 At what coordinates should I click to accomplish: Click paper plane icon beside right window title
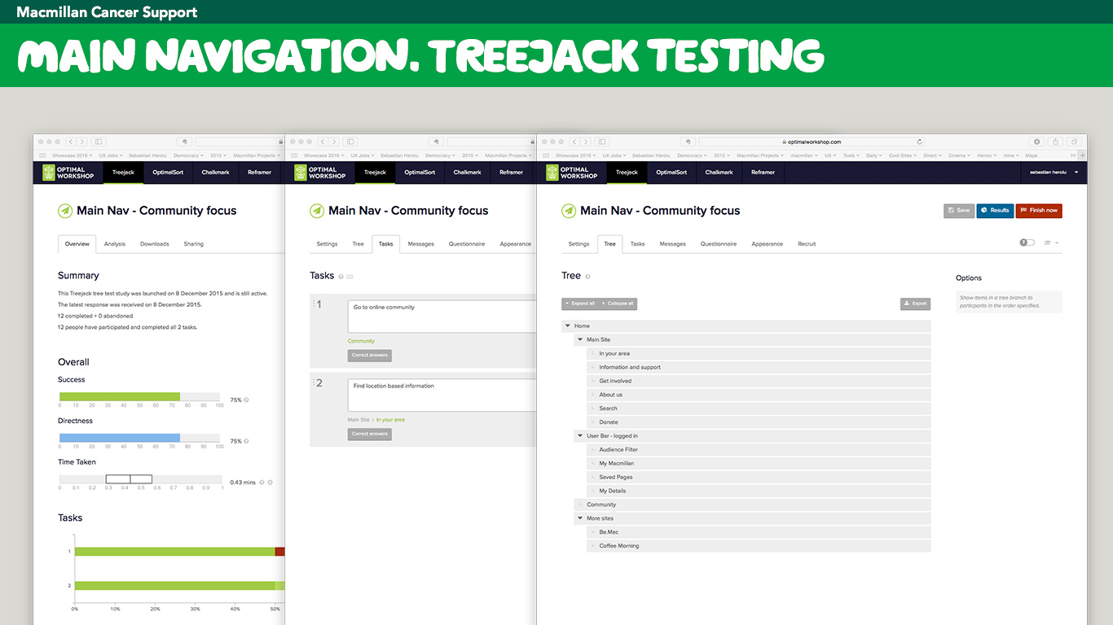[x=569, y=211]
